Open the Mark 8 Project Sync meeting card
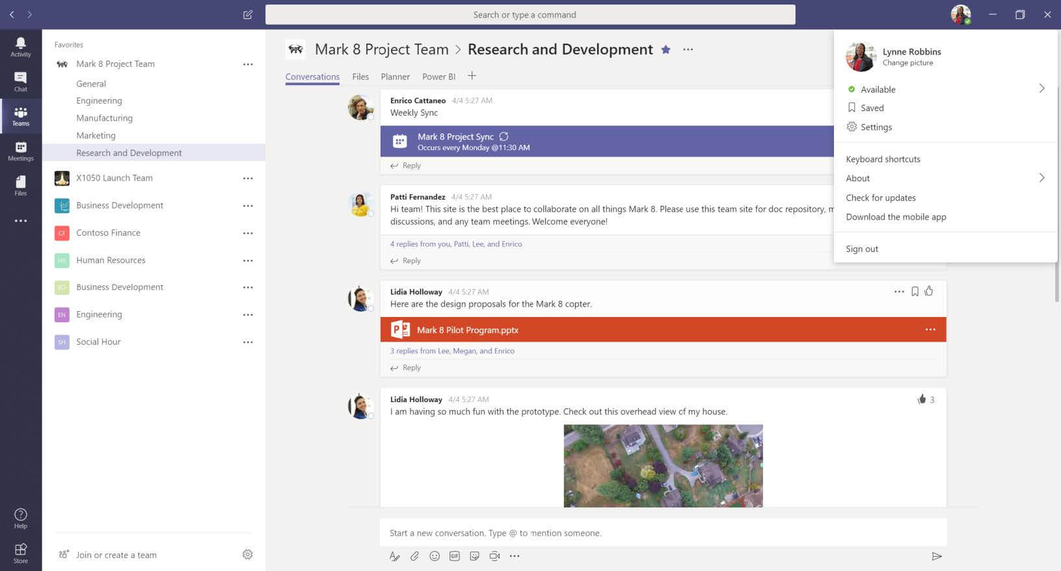Image resolution: width=1061 pixels, height=571 pixels. click(607, 141)
